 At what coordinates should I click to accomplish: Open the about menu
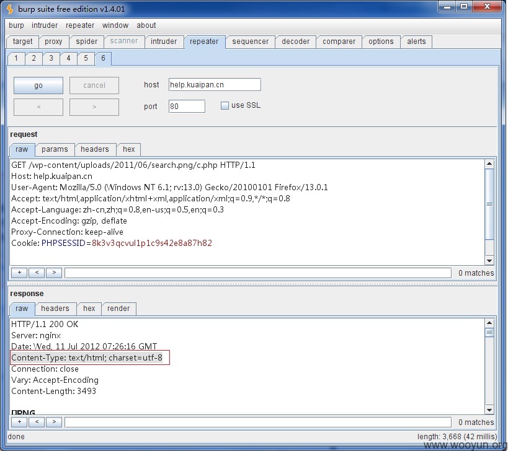(x=146, y=25)
